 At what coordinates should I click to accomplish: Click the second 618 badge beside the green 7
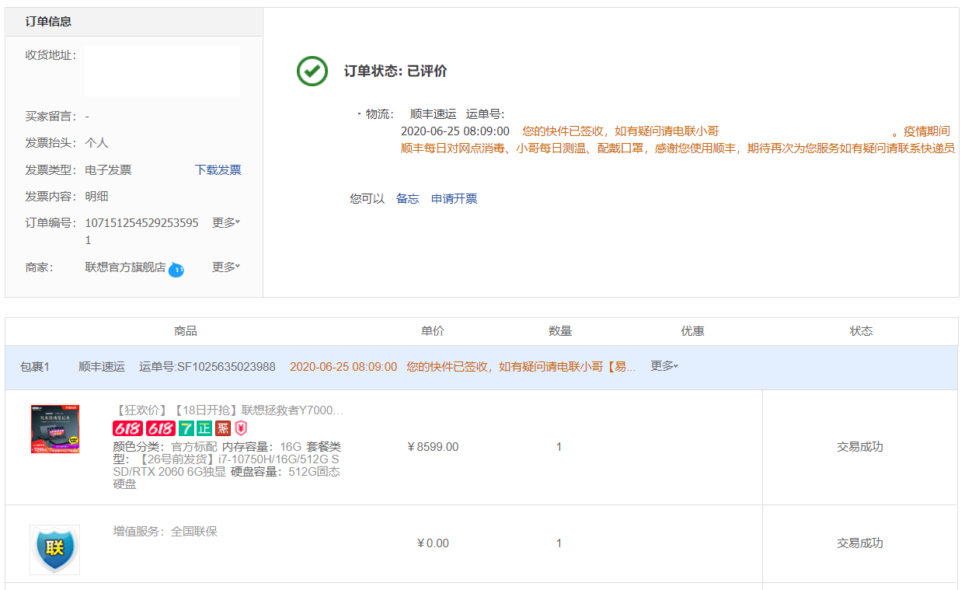pos(161,428)
